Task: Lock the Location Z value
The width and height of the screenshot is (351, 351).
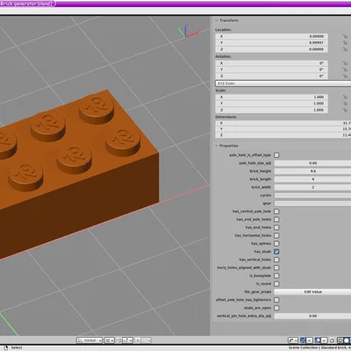Action: 345,49
